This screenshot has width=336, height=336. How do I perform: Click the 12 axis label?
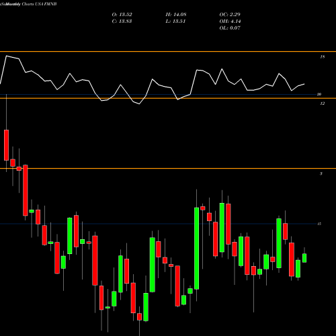coord(322,103)
